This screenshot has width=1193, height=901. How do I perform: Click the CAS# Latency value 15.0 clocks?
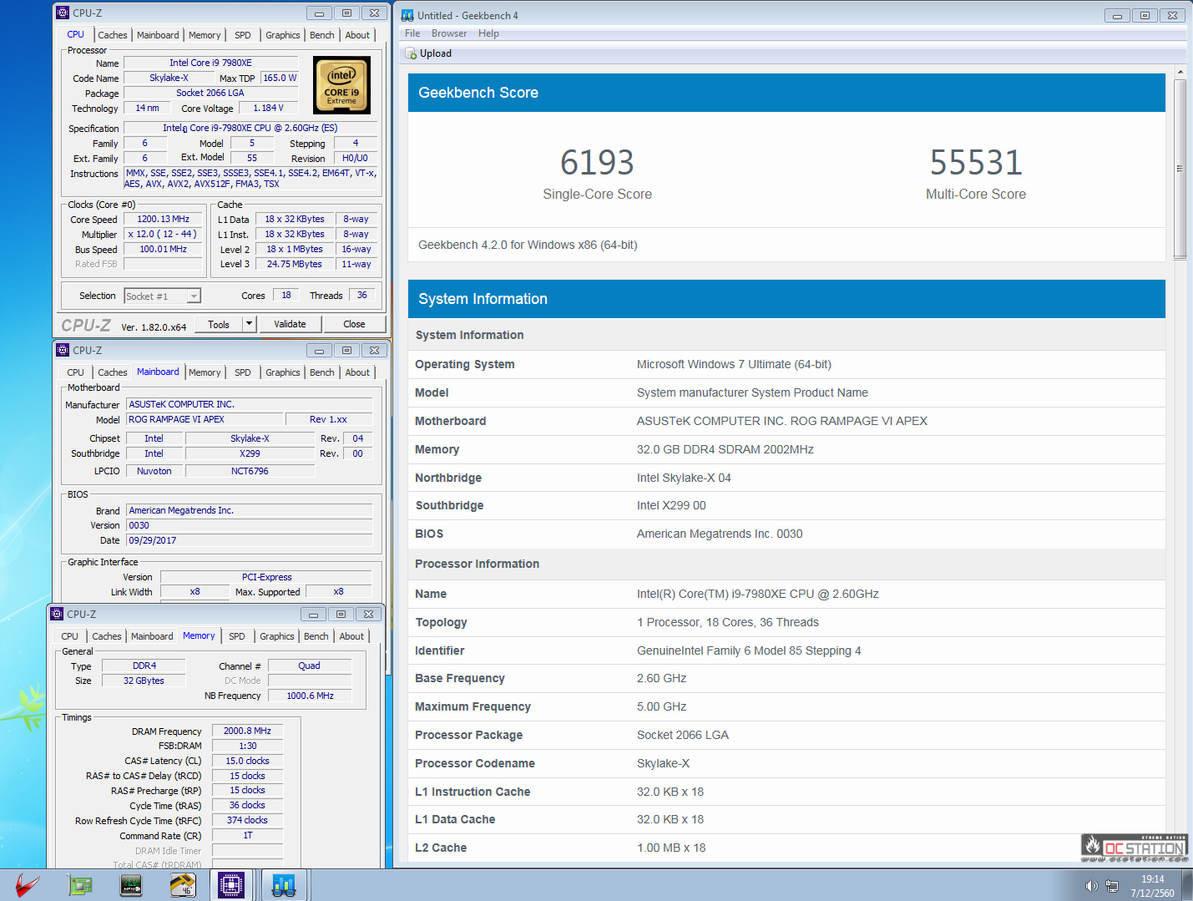click(247, 761)
